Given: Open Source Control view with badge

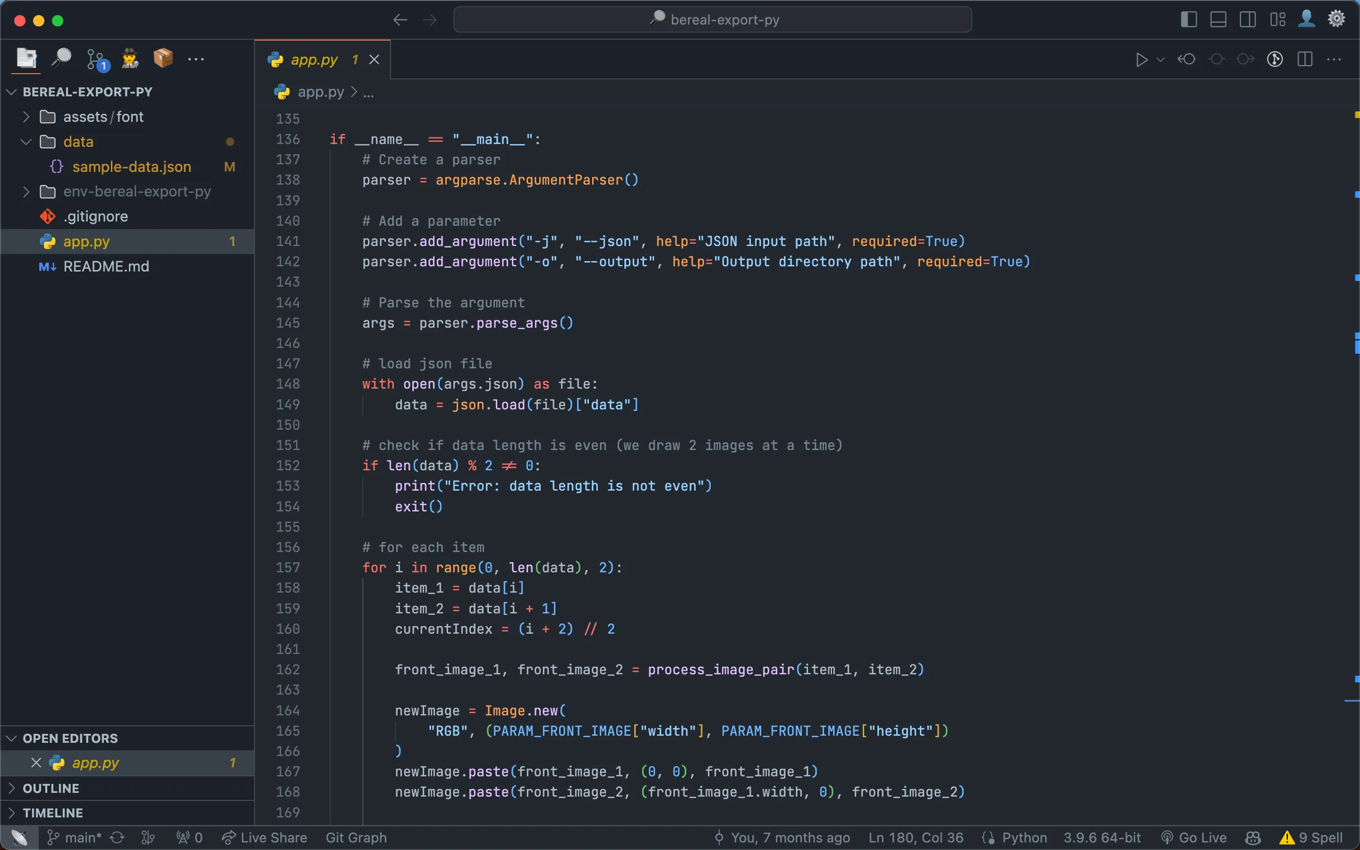Looking at the screenshot, I should point(97,59).
